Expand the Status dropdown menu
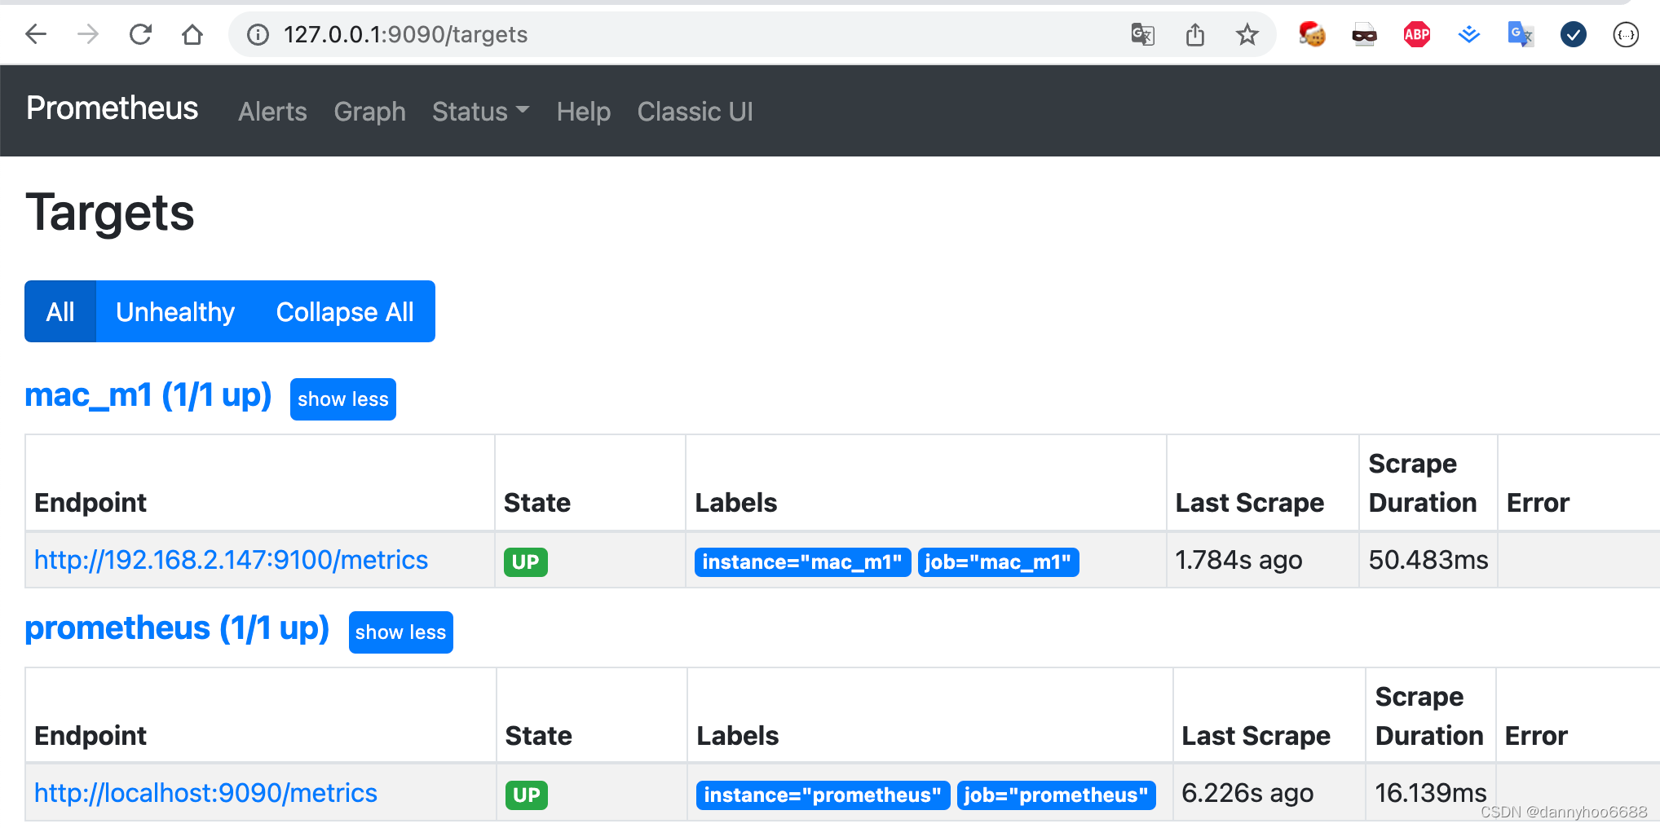 [x=480, y=112]
